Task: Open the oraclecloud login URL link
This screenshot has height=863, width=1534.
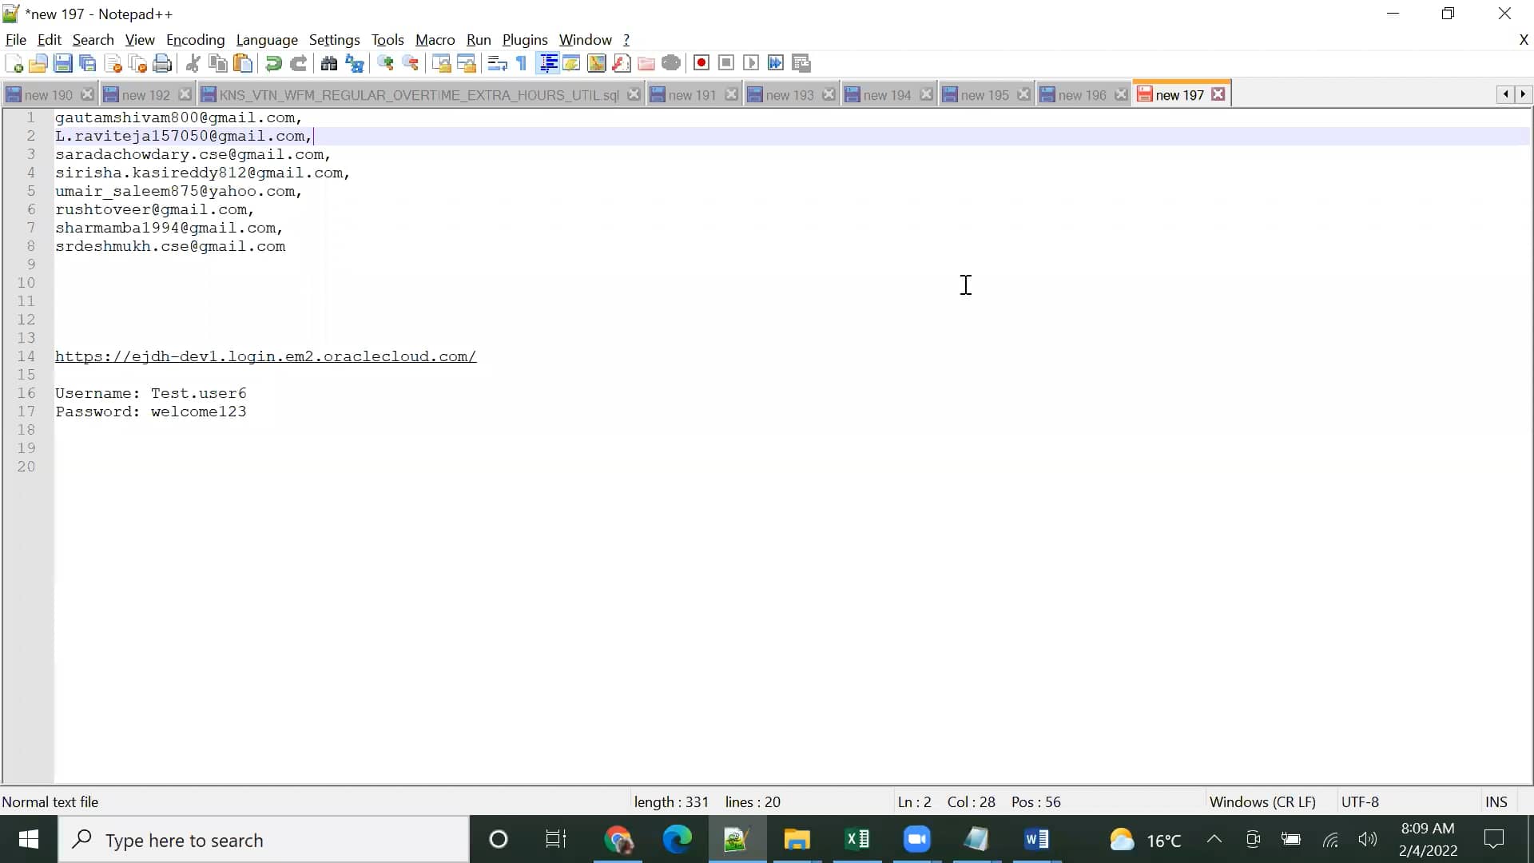Action: (x=265, y=356)
